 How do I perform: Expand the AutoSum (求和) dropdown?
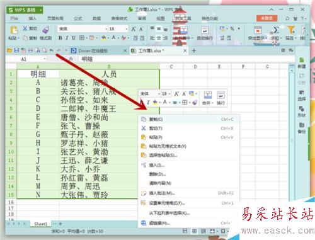click(x=281, y=38)
